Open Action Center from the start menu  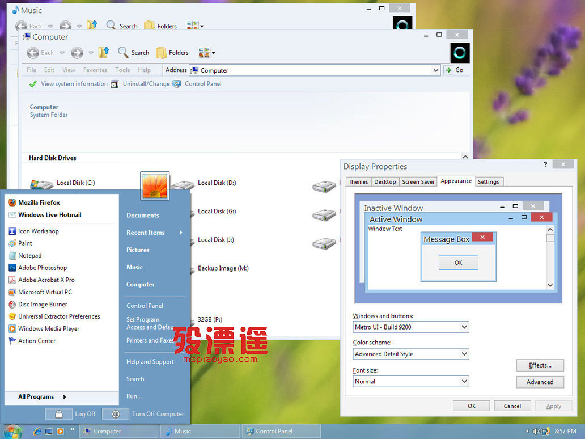pos(32,341)
